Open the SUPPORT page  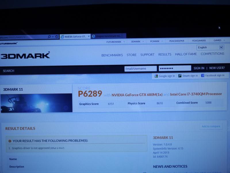(x=147, y=54)
